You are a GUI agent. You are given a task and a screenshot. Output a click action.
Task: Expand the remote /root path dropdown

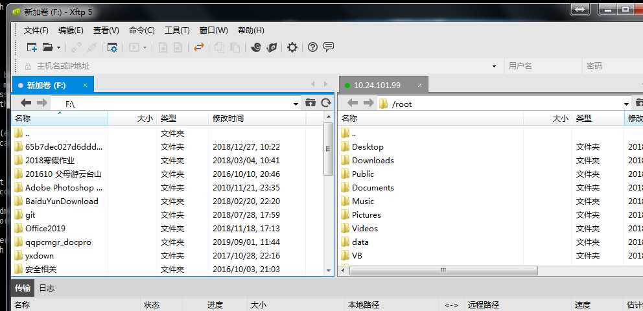tap(626, 104)
